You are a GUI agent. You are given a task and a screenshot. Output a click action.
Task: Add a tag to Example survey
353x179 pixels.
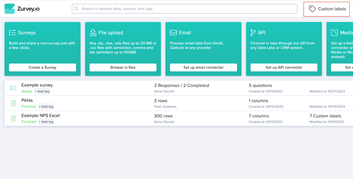42,91
